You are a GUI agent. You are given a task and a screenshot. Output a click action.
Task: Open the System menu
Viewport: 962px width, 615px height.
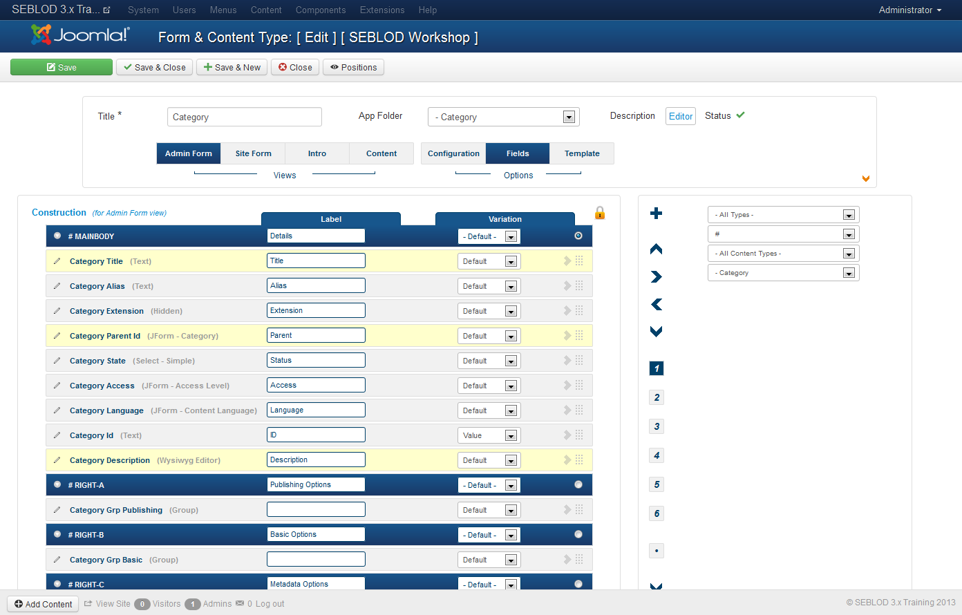(143, 10)
